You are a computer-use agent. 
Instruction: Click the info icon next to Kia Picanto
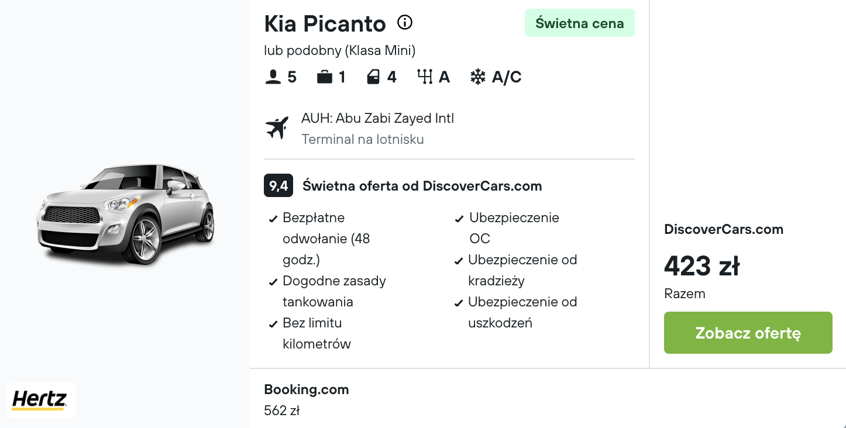pyautogui.click(x=405, y=23)
